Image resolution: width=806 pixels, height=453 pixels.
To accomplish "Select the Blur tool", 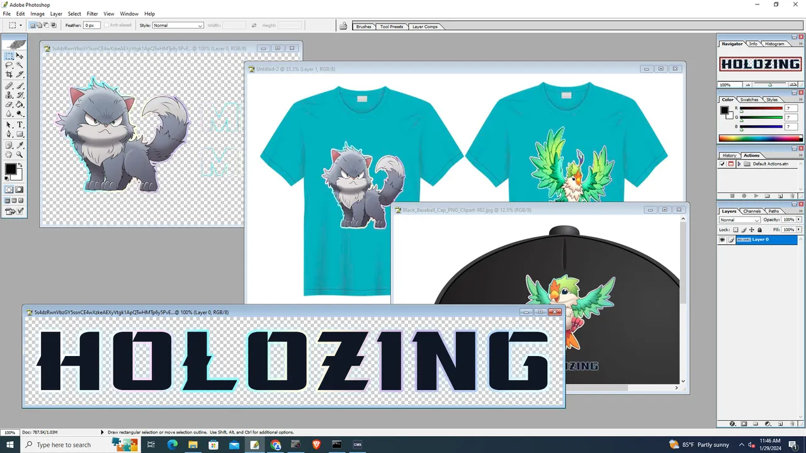I will point(9,113).
